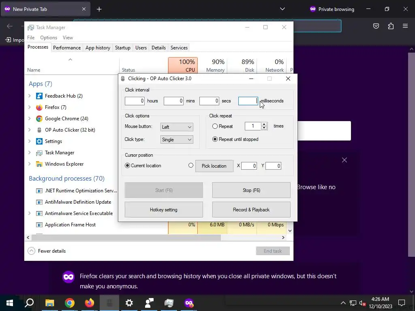The width and height of the screenshot is (415, 311).
Task: Switch to the Performance tab
Action: 67,48
